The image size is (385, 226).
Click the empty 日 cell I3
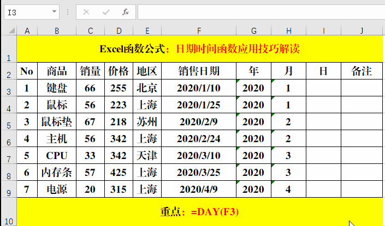point(324,88)
